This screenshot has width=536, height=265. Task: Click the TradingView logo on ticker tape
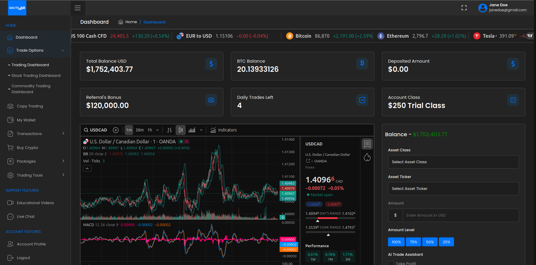pos(530,36)
